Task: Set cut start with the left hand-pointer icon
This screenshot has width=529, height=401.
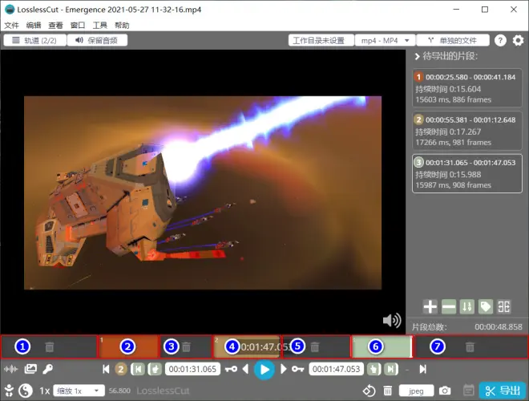Action: coord(155,369)
